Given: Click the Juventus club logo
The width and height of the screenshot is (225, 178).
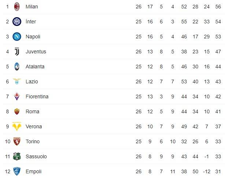Looking at the screenshot, I should click(17, 52).
